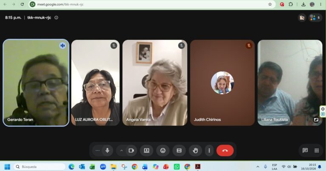This screenshot has width=326, height=171.
Task: Click the taskbar Búsqueda search box
Action: click(39, 167)
